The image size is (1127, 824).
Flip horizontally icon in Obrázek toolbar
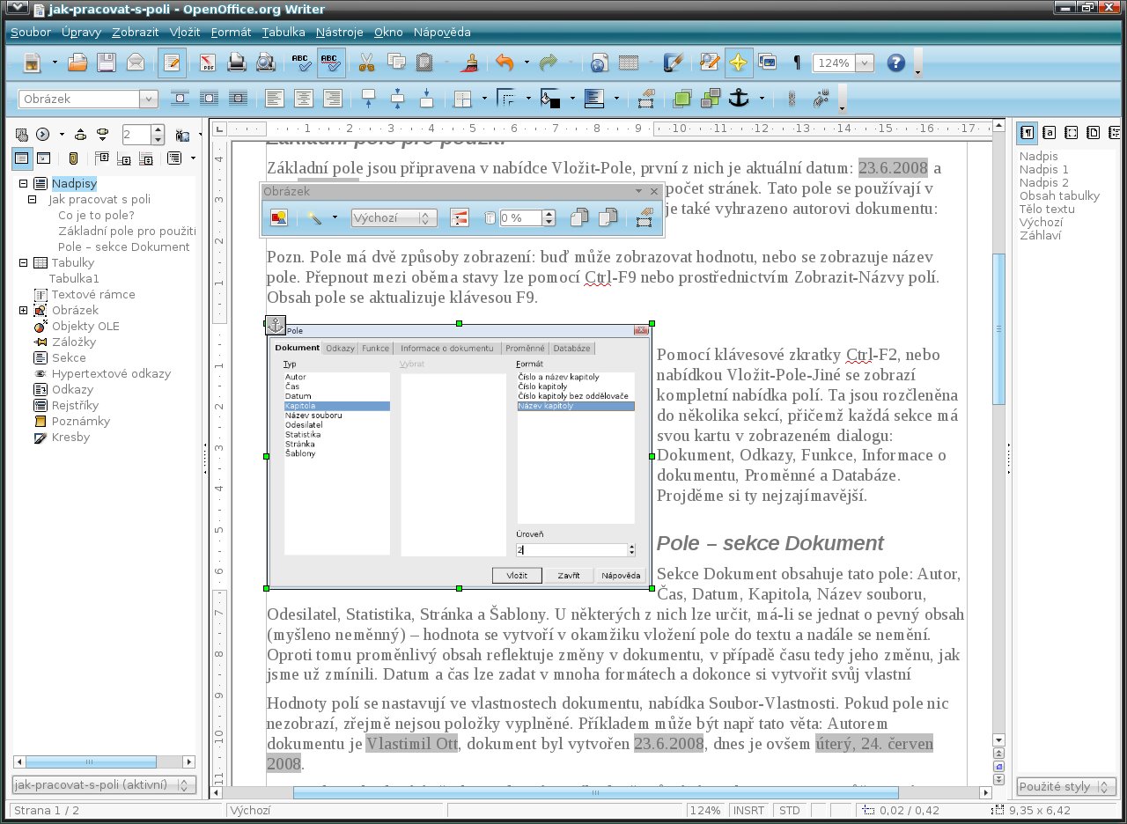(578, 217)
